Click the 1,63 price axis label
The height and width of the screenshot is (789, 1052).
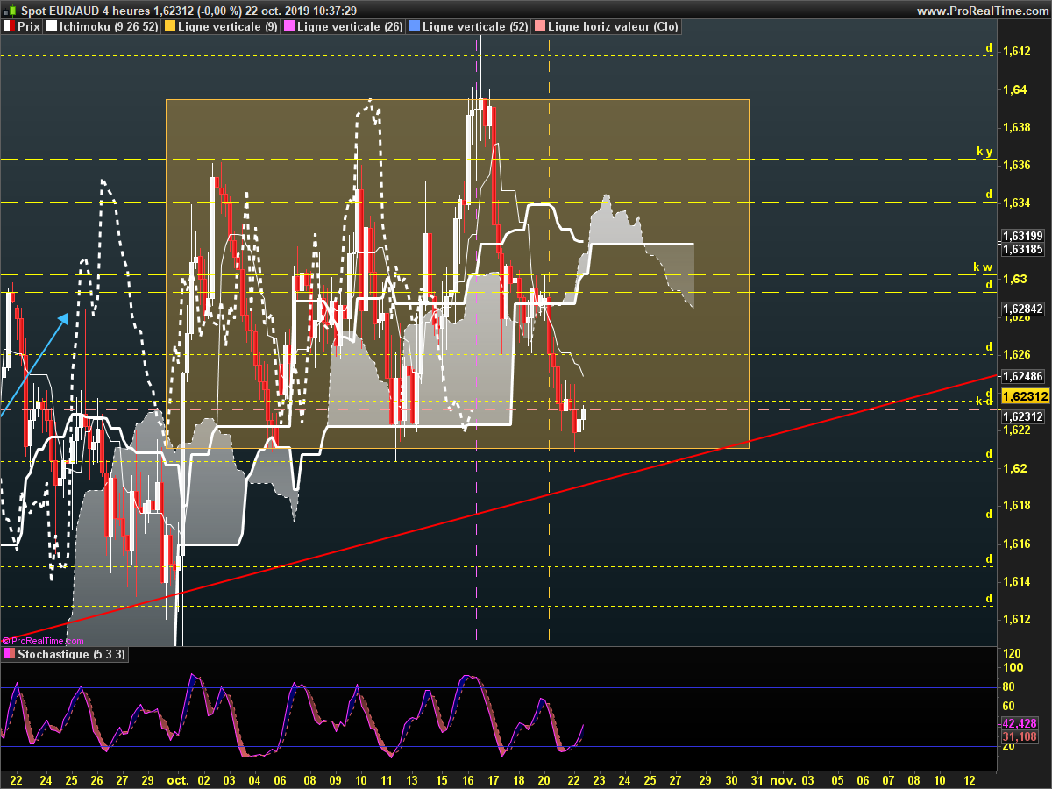pos(1013,279)
